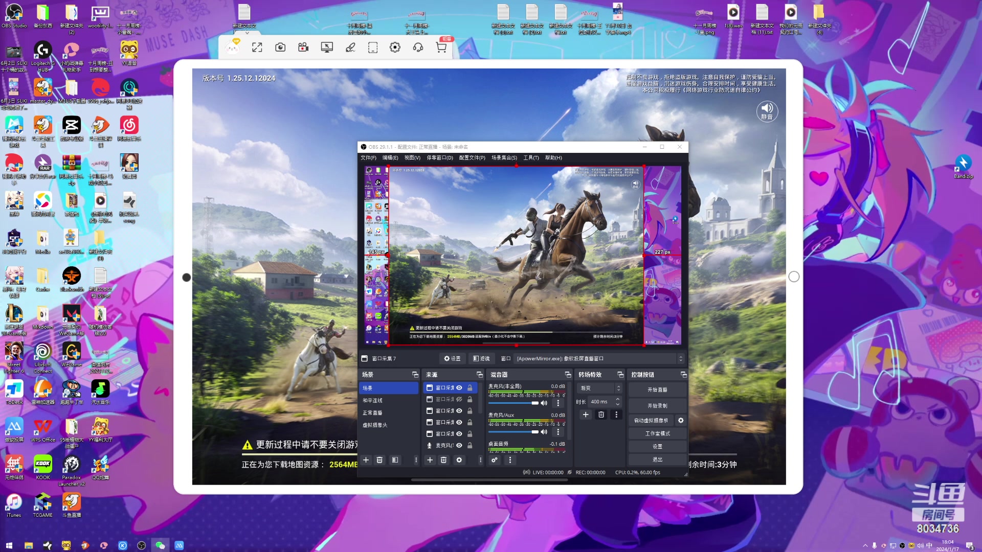Toggle visibility eye of 麦克风 source

(x=459, y=445)
